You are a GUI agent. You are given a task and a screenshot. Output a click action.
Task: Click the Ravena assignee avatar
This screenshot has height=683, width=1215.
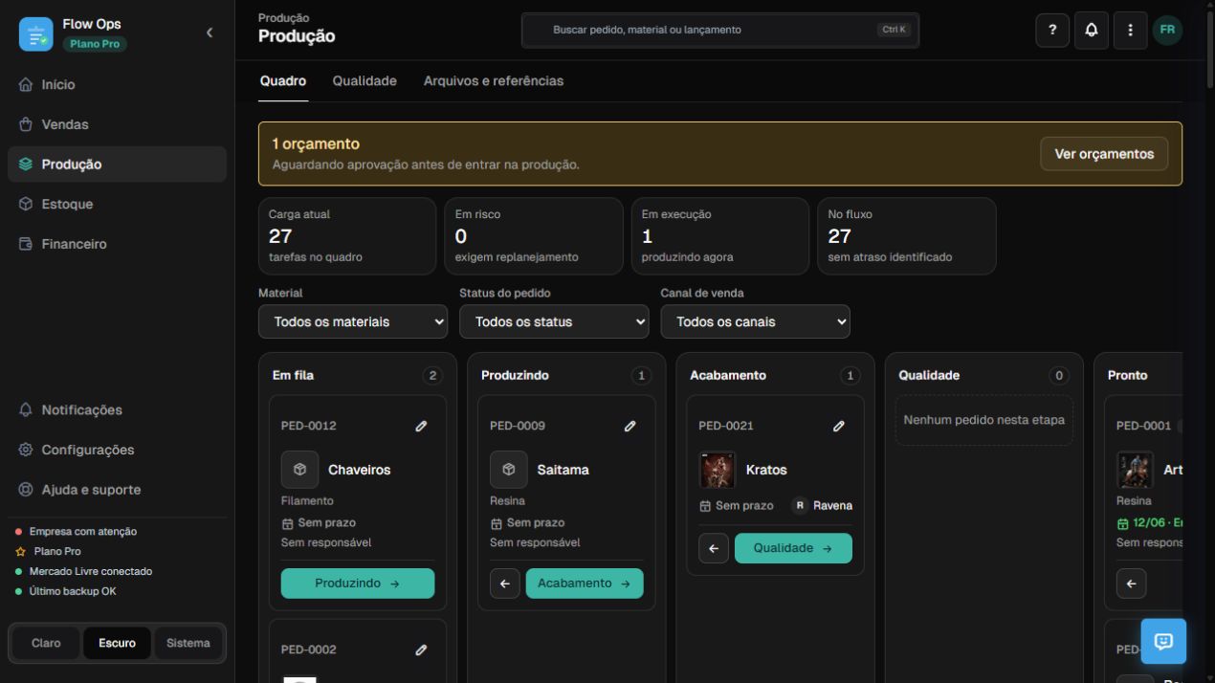click(x=800, y=505)
